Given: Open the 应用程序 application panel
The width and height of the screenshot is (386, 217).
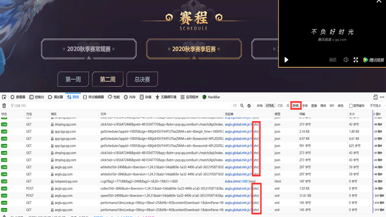Looking at the screenshot, I should [x=189, y=97].
